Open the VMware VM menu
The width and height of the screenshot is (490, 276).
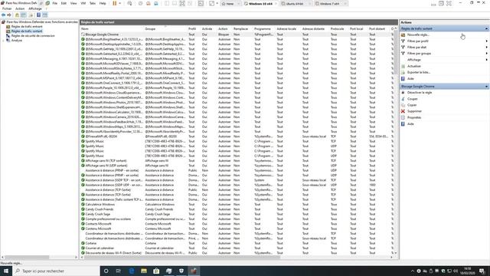(x=83, y=3)
